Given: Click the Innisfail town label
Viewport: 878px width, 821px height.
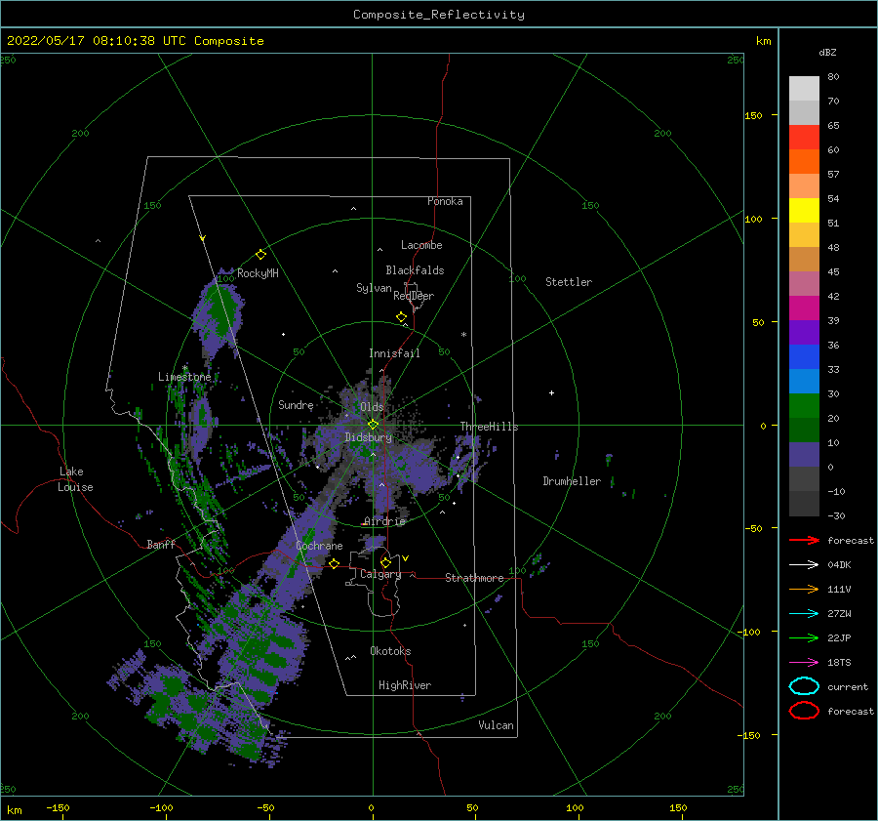Looking at the screenshot, I should [x=394, y=353].
